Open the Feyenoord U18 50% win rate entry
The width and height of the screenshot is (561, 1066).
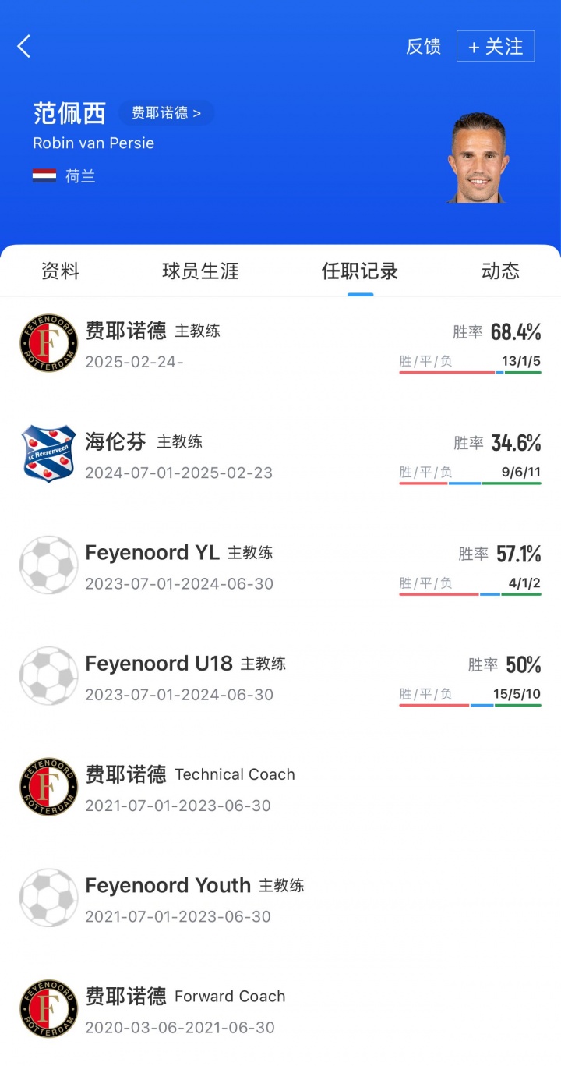click(504, 665)
